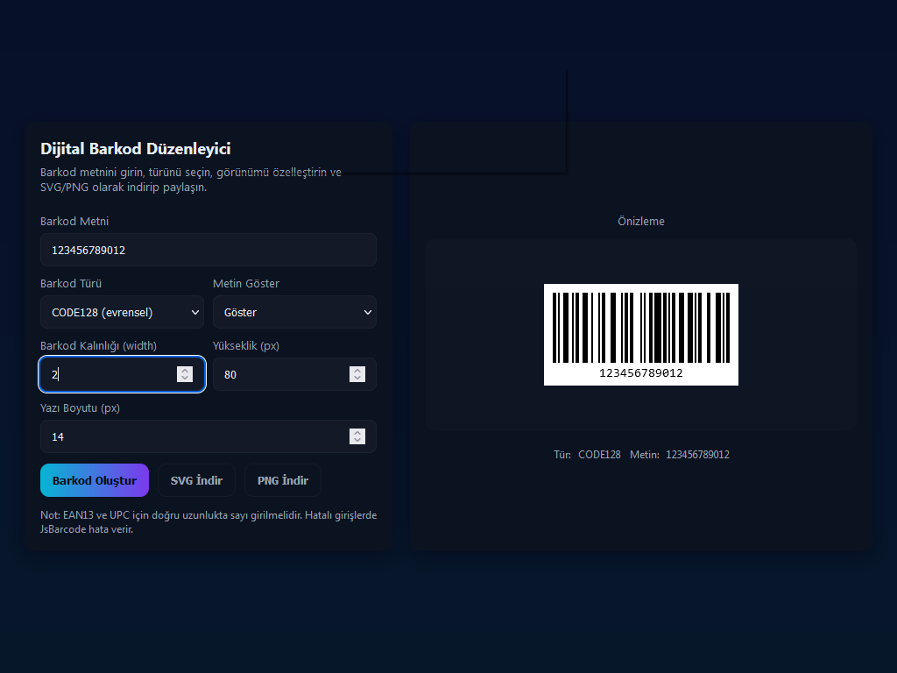
Task: Increase barcode width with the up arrow
Action: coord(184,370)
